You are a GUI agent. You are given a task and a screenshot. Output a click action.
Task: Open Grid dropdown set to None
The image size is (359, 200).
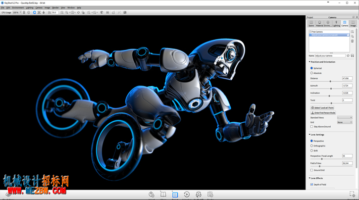(345, 122)
